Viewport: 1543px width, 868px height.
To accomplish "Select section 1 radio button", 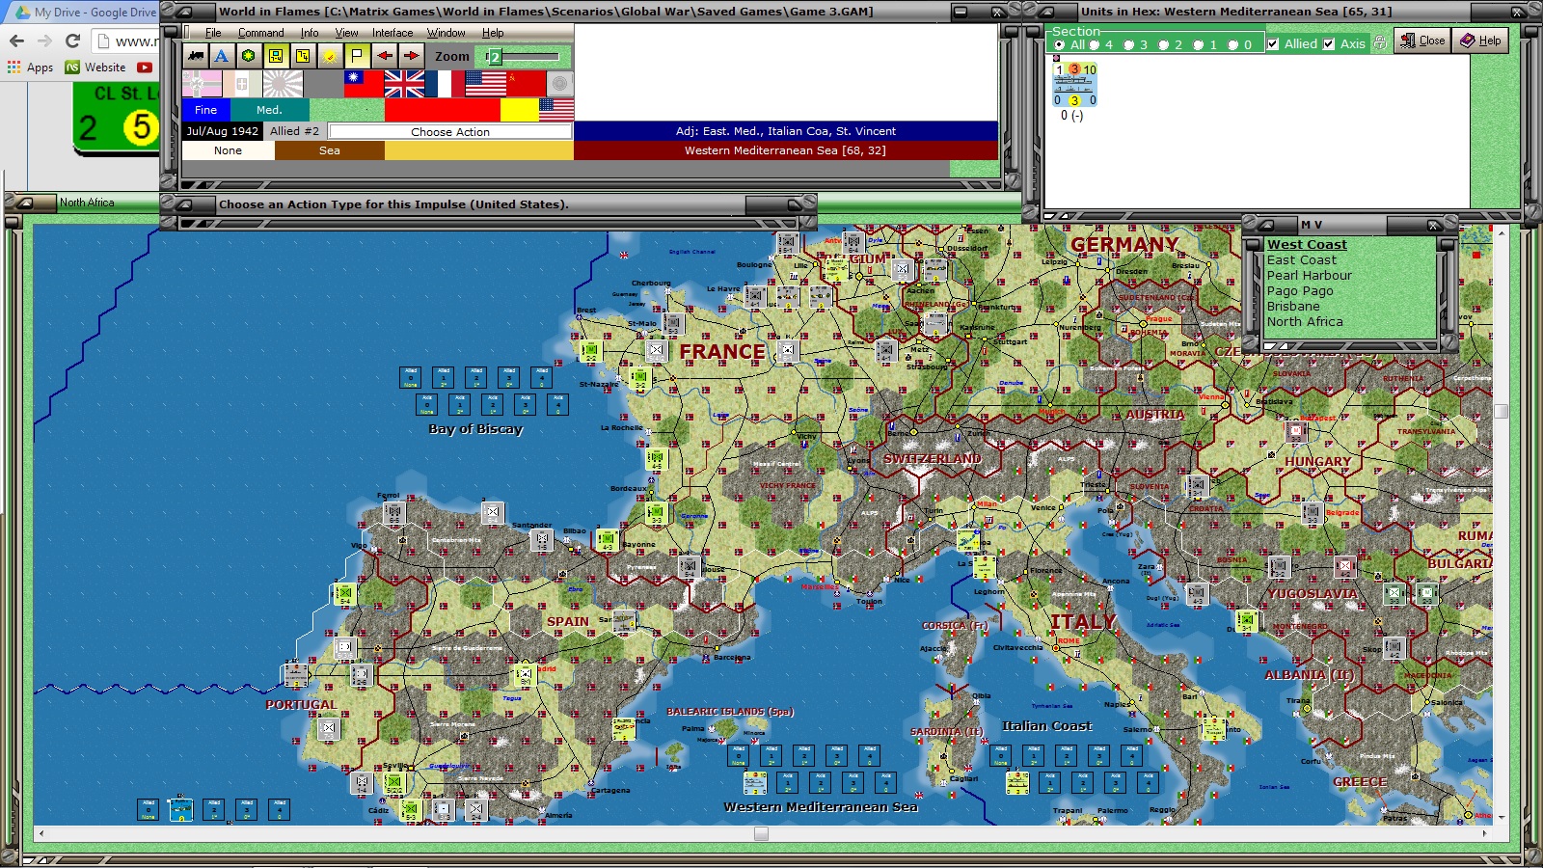I will (x=1199, y=44).
